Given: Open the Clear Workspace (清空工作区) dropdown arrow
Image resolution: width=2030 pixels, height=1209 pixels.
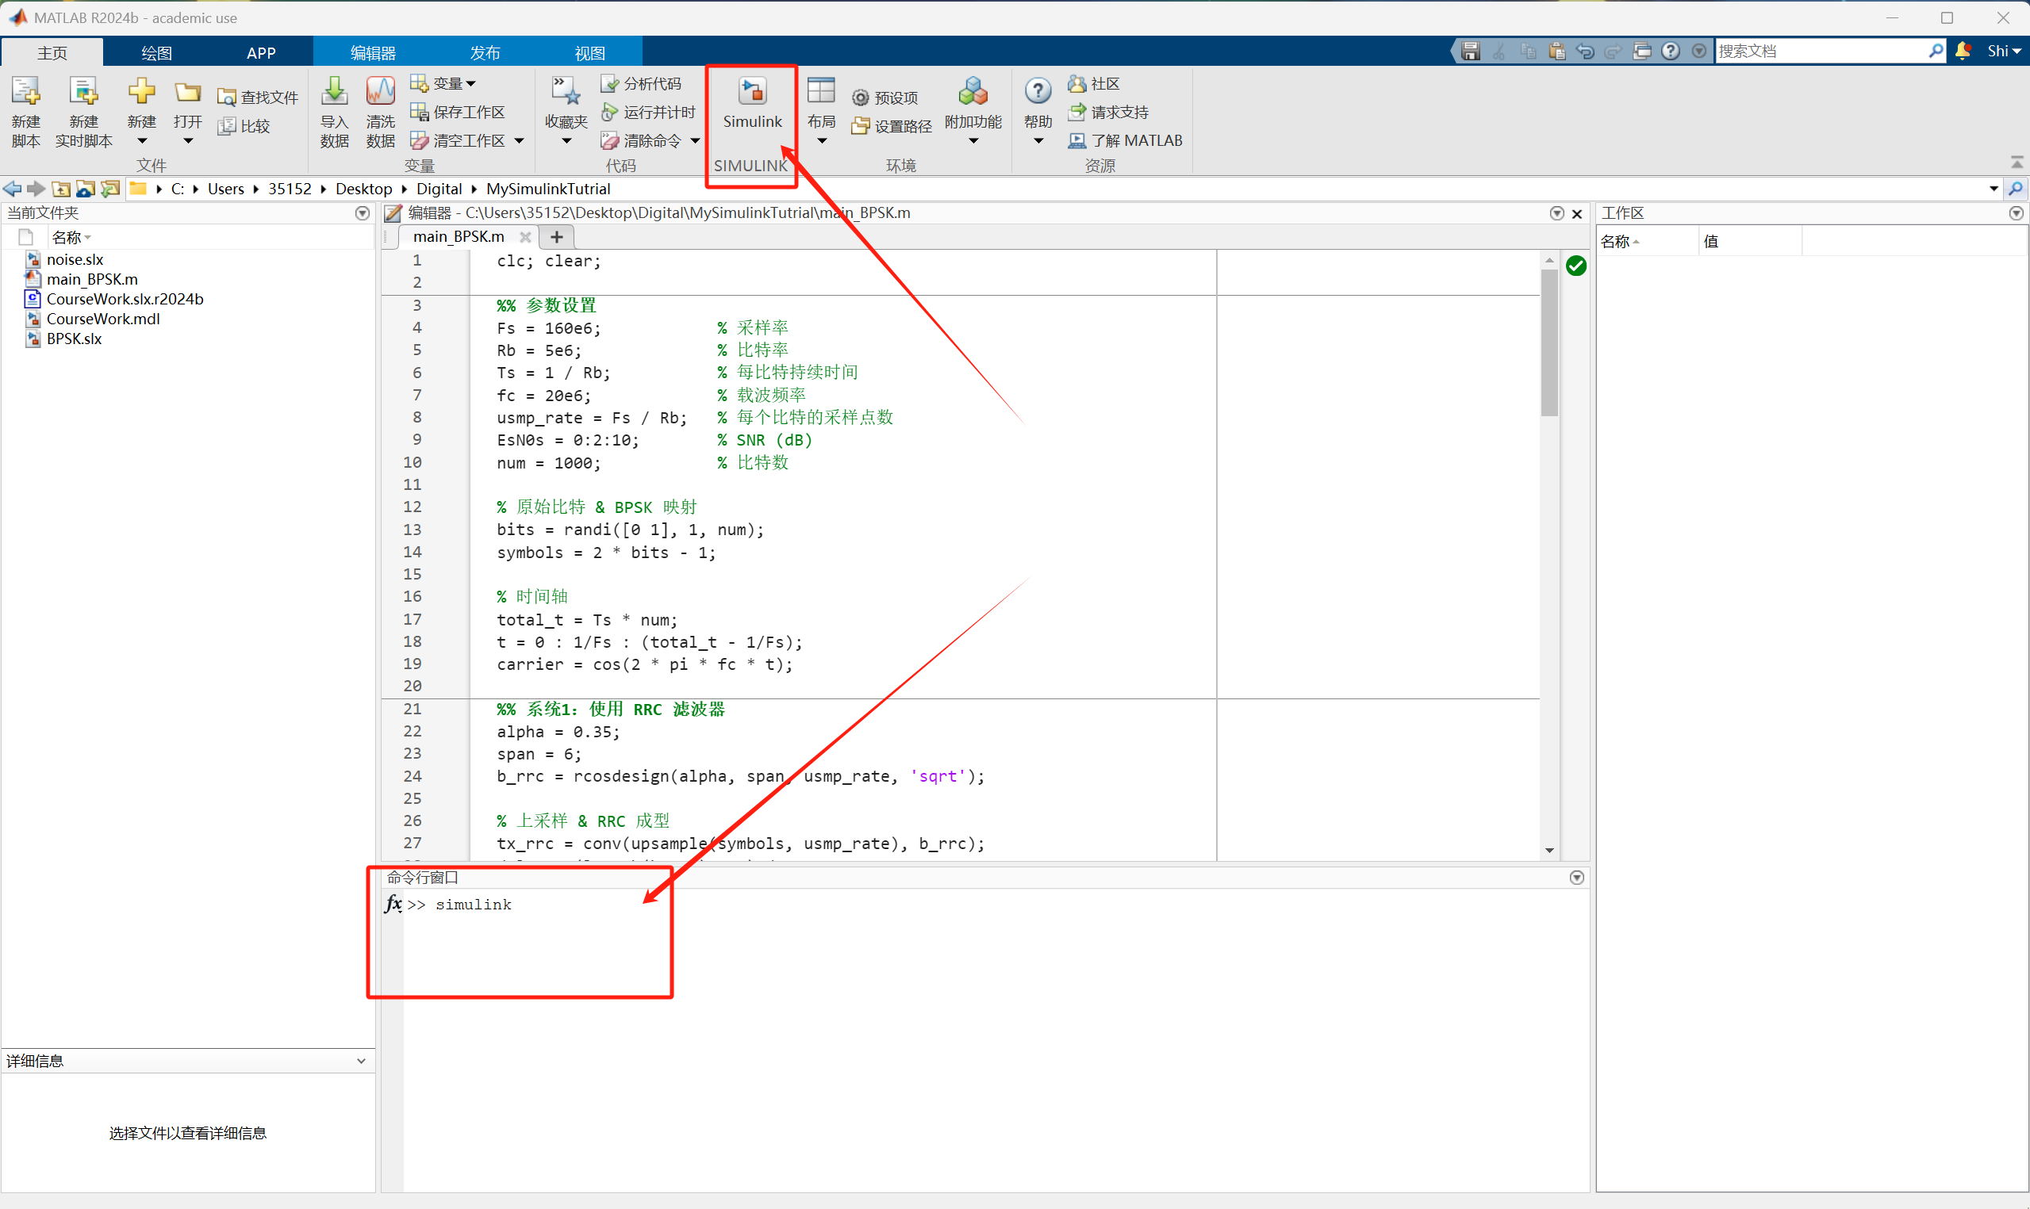Looking at the screenshot, I should pos(519,141).
